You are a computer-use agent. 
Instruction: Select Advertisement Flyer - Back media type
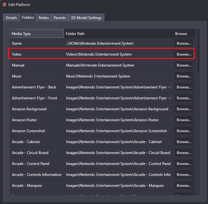click(37, 87)
